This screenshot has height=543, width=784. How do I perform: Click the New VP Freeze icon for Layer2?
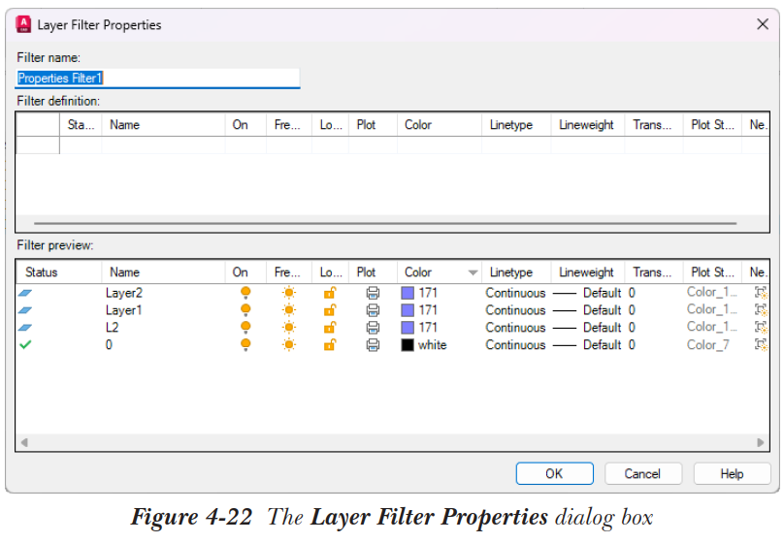tap(761, 293)
